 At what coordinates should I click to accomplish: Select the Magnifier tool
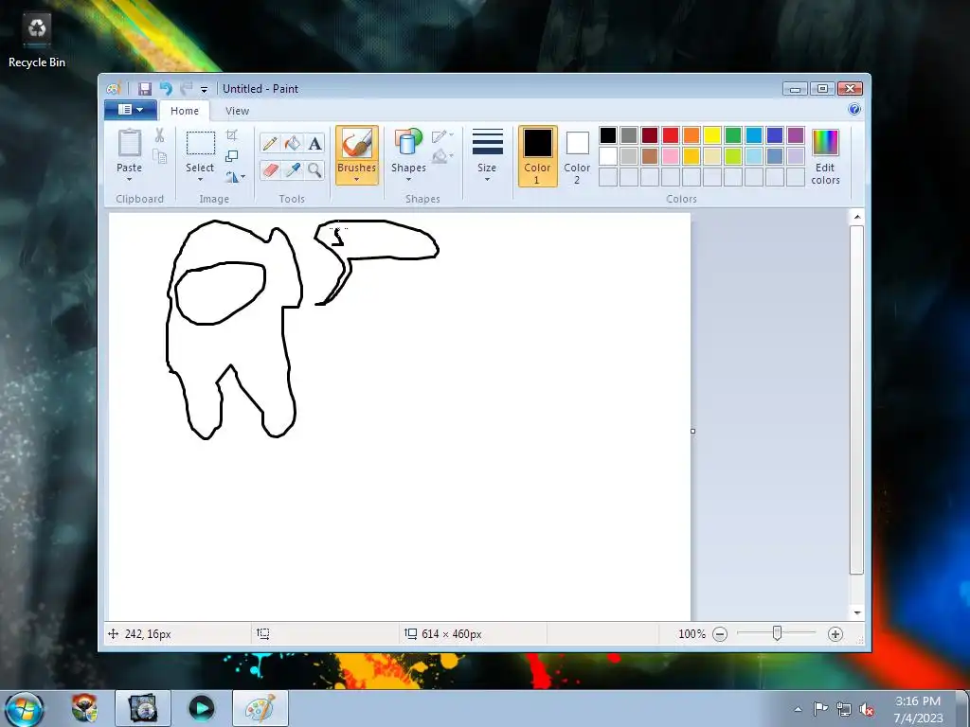pos(314,170)
